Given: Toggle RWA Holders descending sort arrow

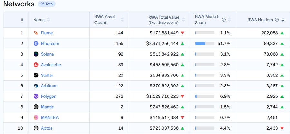Looking at the screenshot, I should click(x=283, y=20).
